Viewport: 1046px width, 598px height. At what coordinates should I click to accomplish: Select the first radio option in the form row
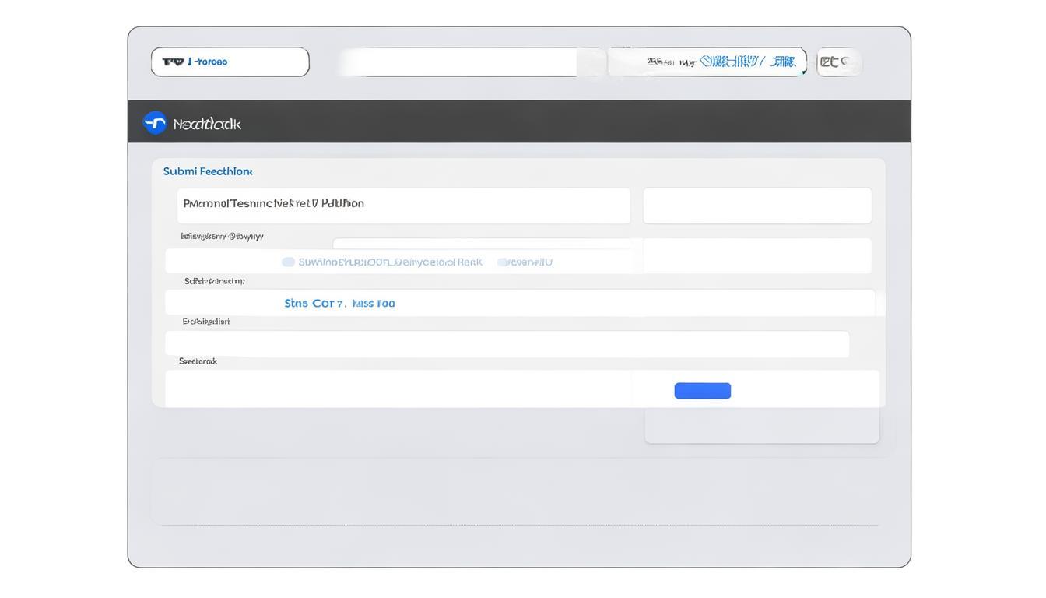pyautogui.click(x=288, y=262)
